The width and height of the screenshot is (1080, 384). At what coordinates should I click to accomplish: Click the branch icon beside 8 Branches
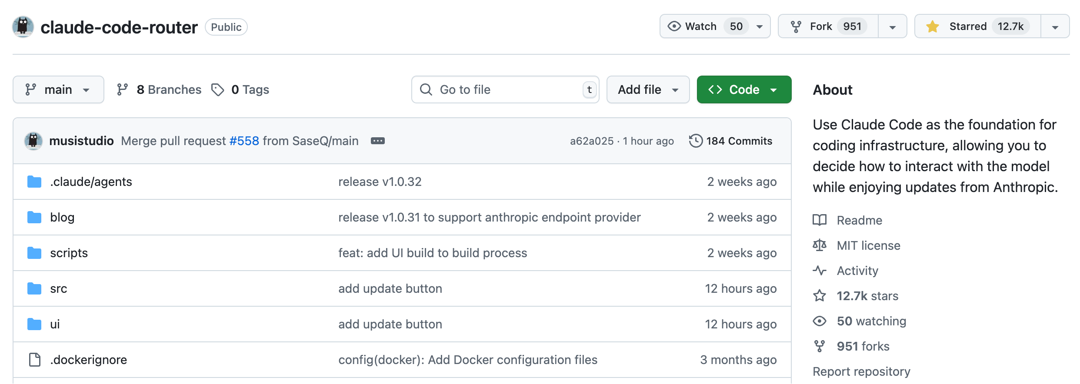[x=123, y=89]
